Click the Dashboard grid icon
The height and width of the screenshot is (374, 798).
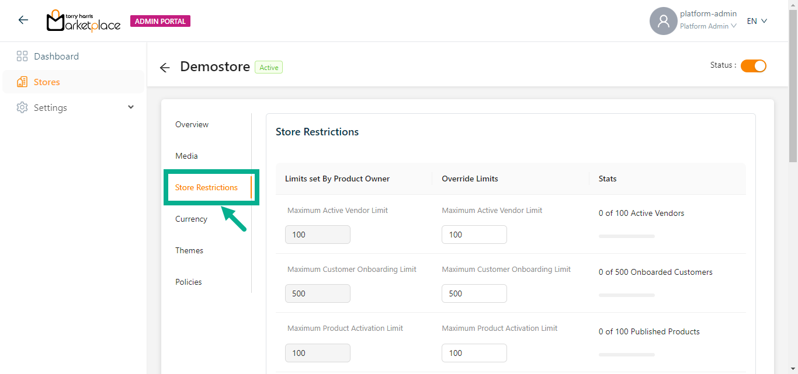22,57
